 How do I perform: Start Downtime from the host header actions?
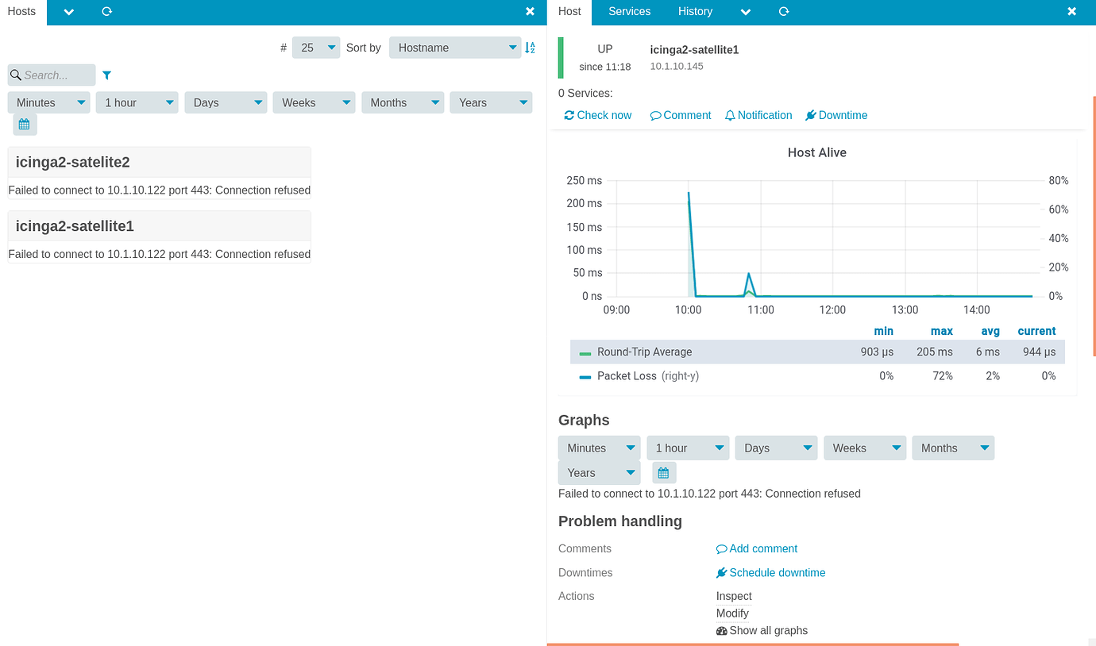tap(836, 115)
